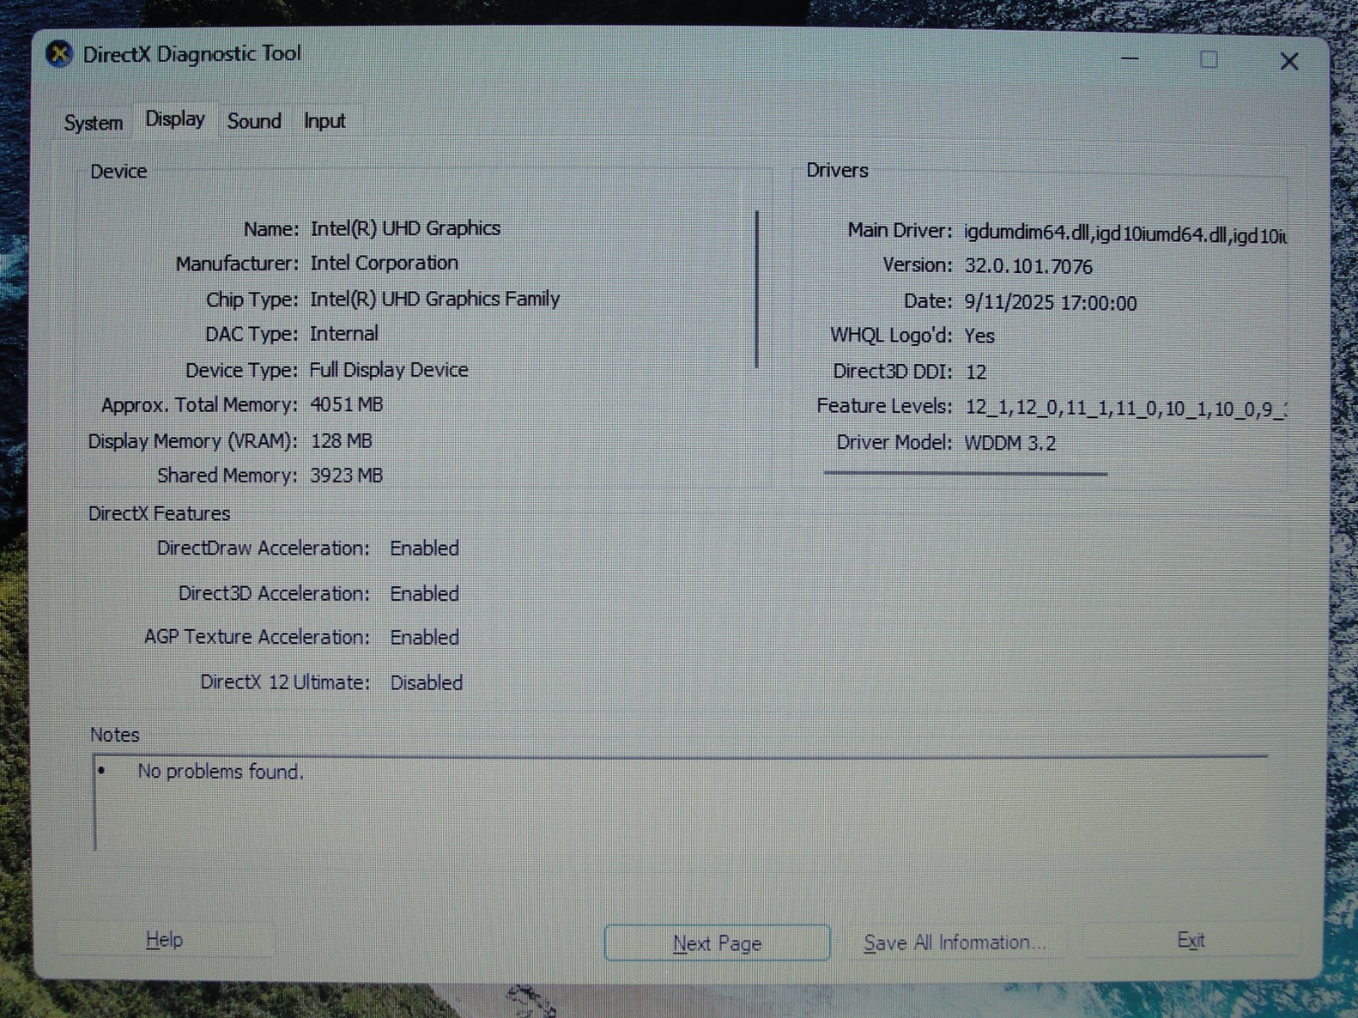Click the Feature Levels "12_1,12_0,11_1" value
Image resolution: width=1358 pixels, height=1018 pixels.
coord(1125,409)
